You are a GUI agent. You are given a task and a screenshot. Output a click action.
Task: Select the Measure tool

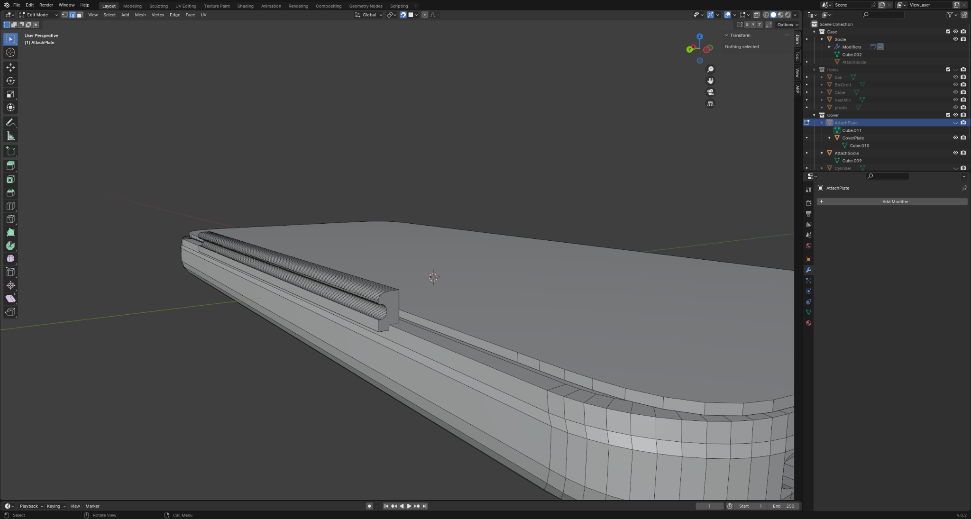[10, 137]
